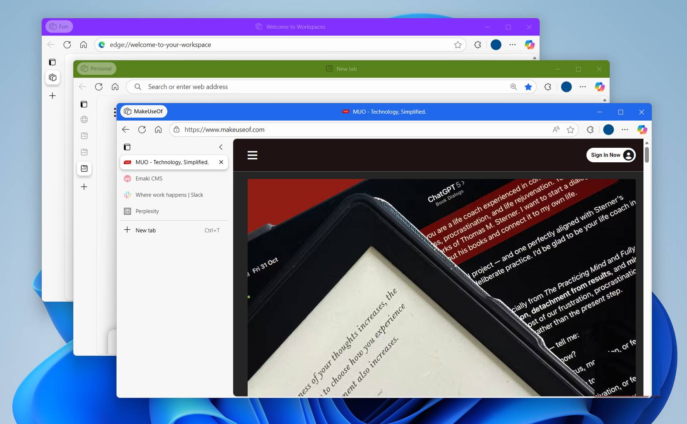Open the profile avatar in the blue window

point(608,129)
